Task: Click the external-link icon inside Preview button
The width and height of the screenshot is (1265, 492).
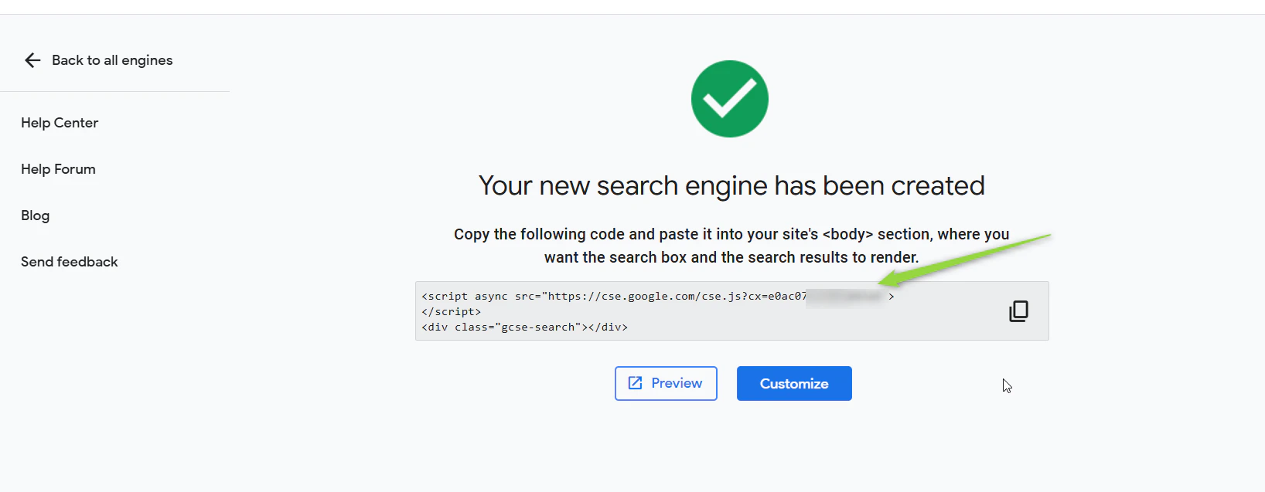Action: pos(636,383)
